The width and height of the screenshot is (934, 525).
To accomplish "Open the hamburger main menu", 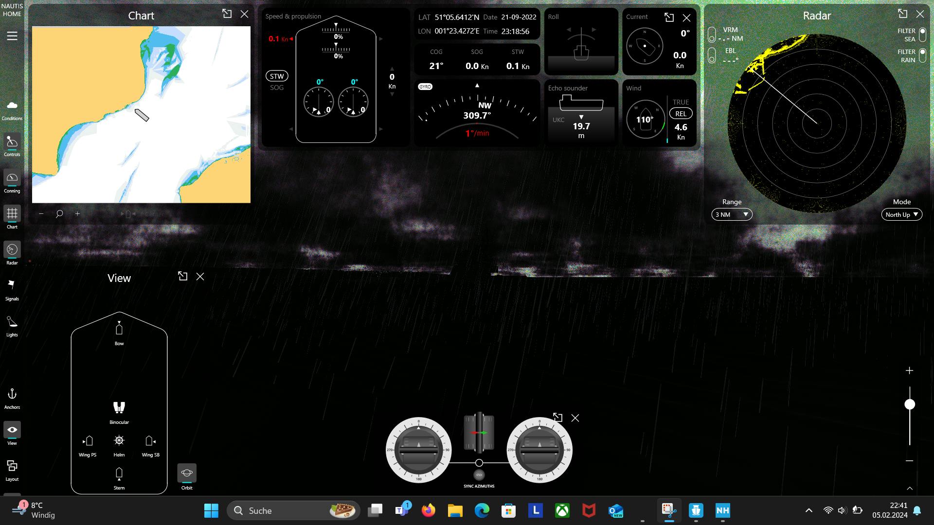I will click(x=12, y=36).
